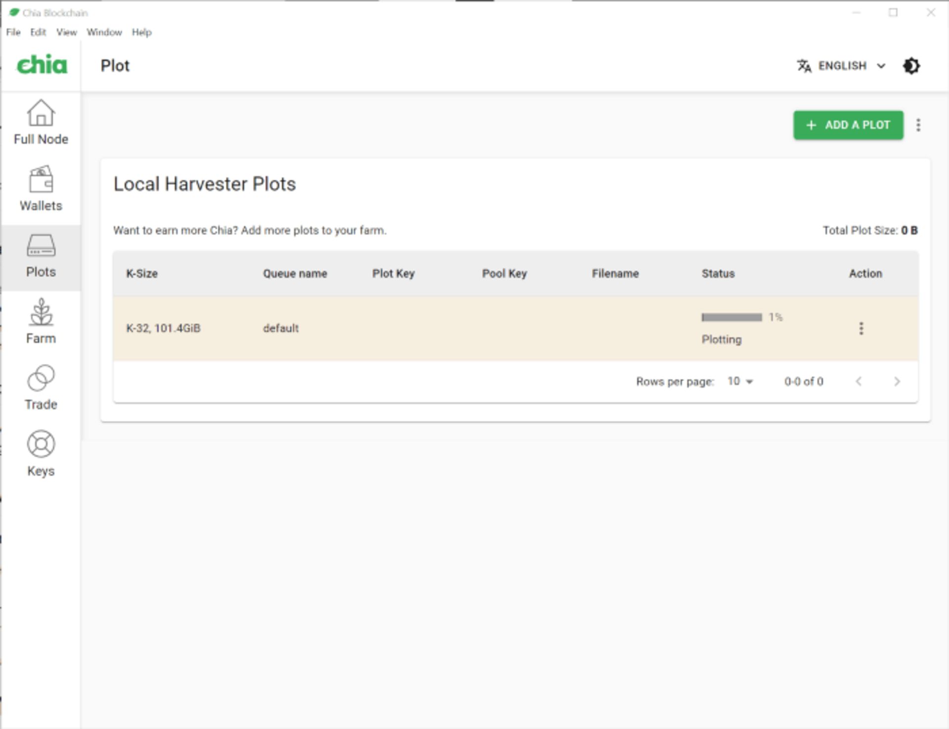Open the Full Node sidebar section
Image resolution: width=949 pixels, height=729 pixels.
(x=41, y=122)
